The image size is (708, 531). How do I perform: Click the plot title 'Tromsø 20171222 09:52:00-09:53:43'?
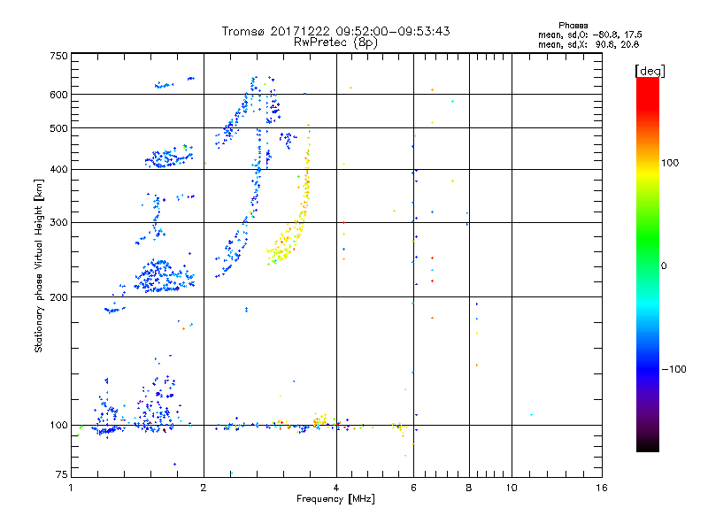(335, 31)
